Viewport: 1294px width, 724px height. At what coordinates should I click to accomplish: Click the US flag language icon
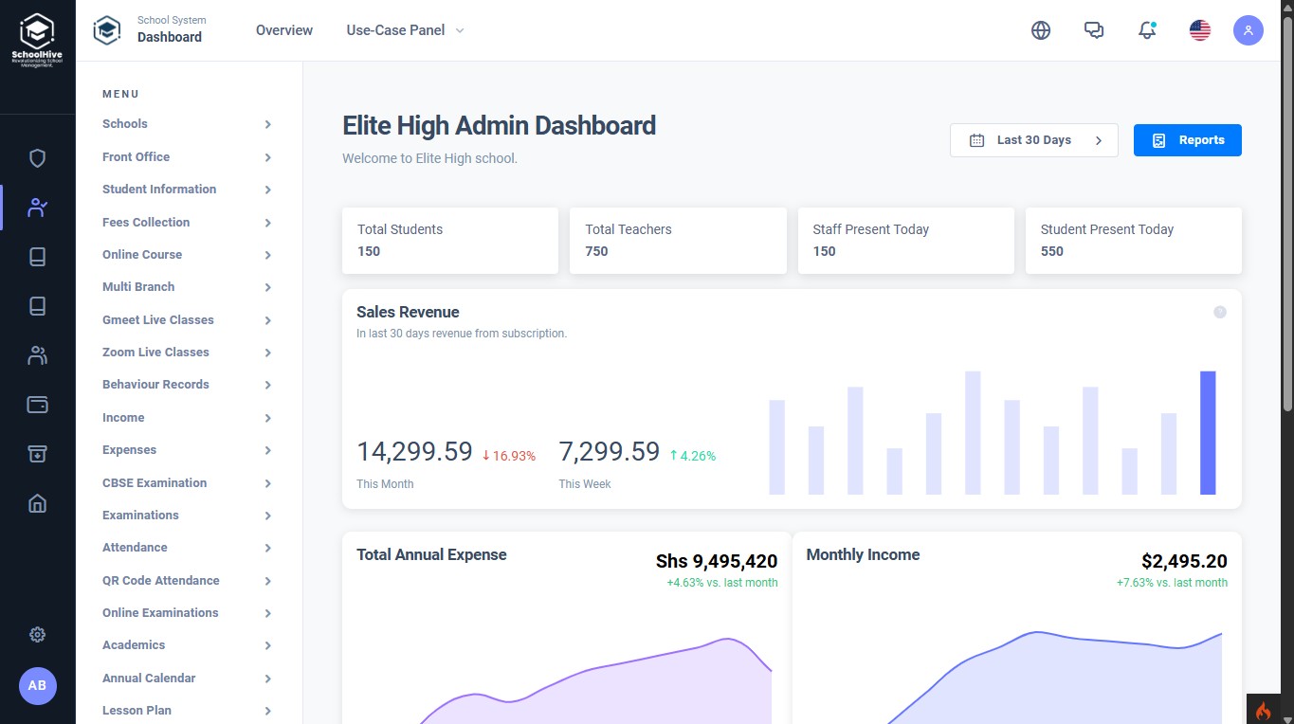[1200, 30]
